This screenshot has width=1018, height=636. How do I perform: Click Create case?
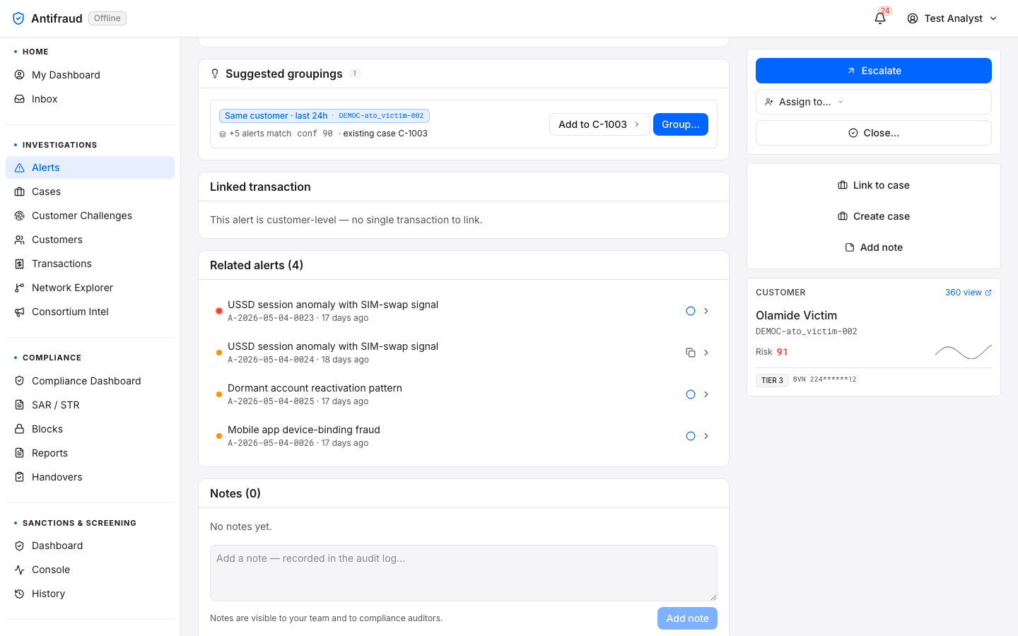tap(874, 216)
